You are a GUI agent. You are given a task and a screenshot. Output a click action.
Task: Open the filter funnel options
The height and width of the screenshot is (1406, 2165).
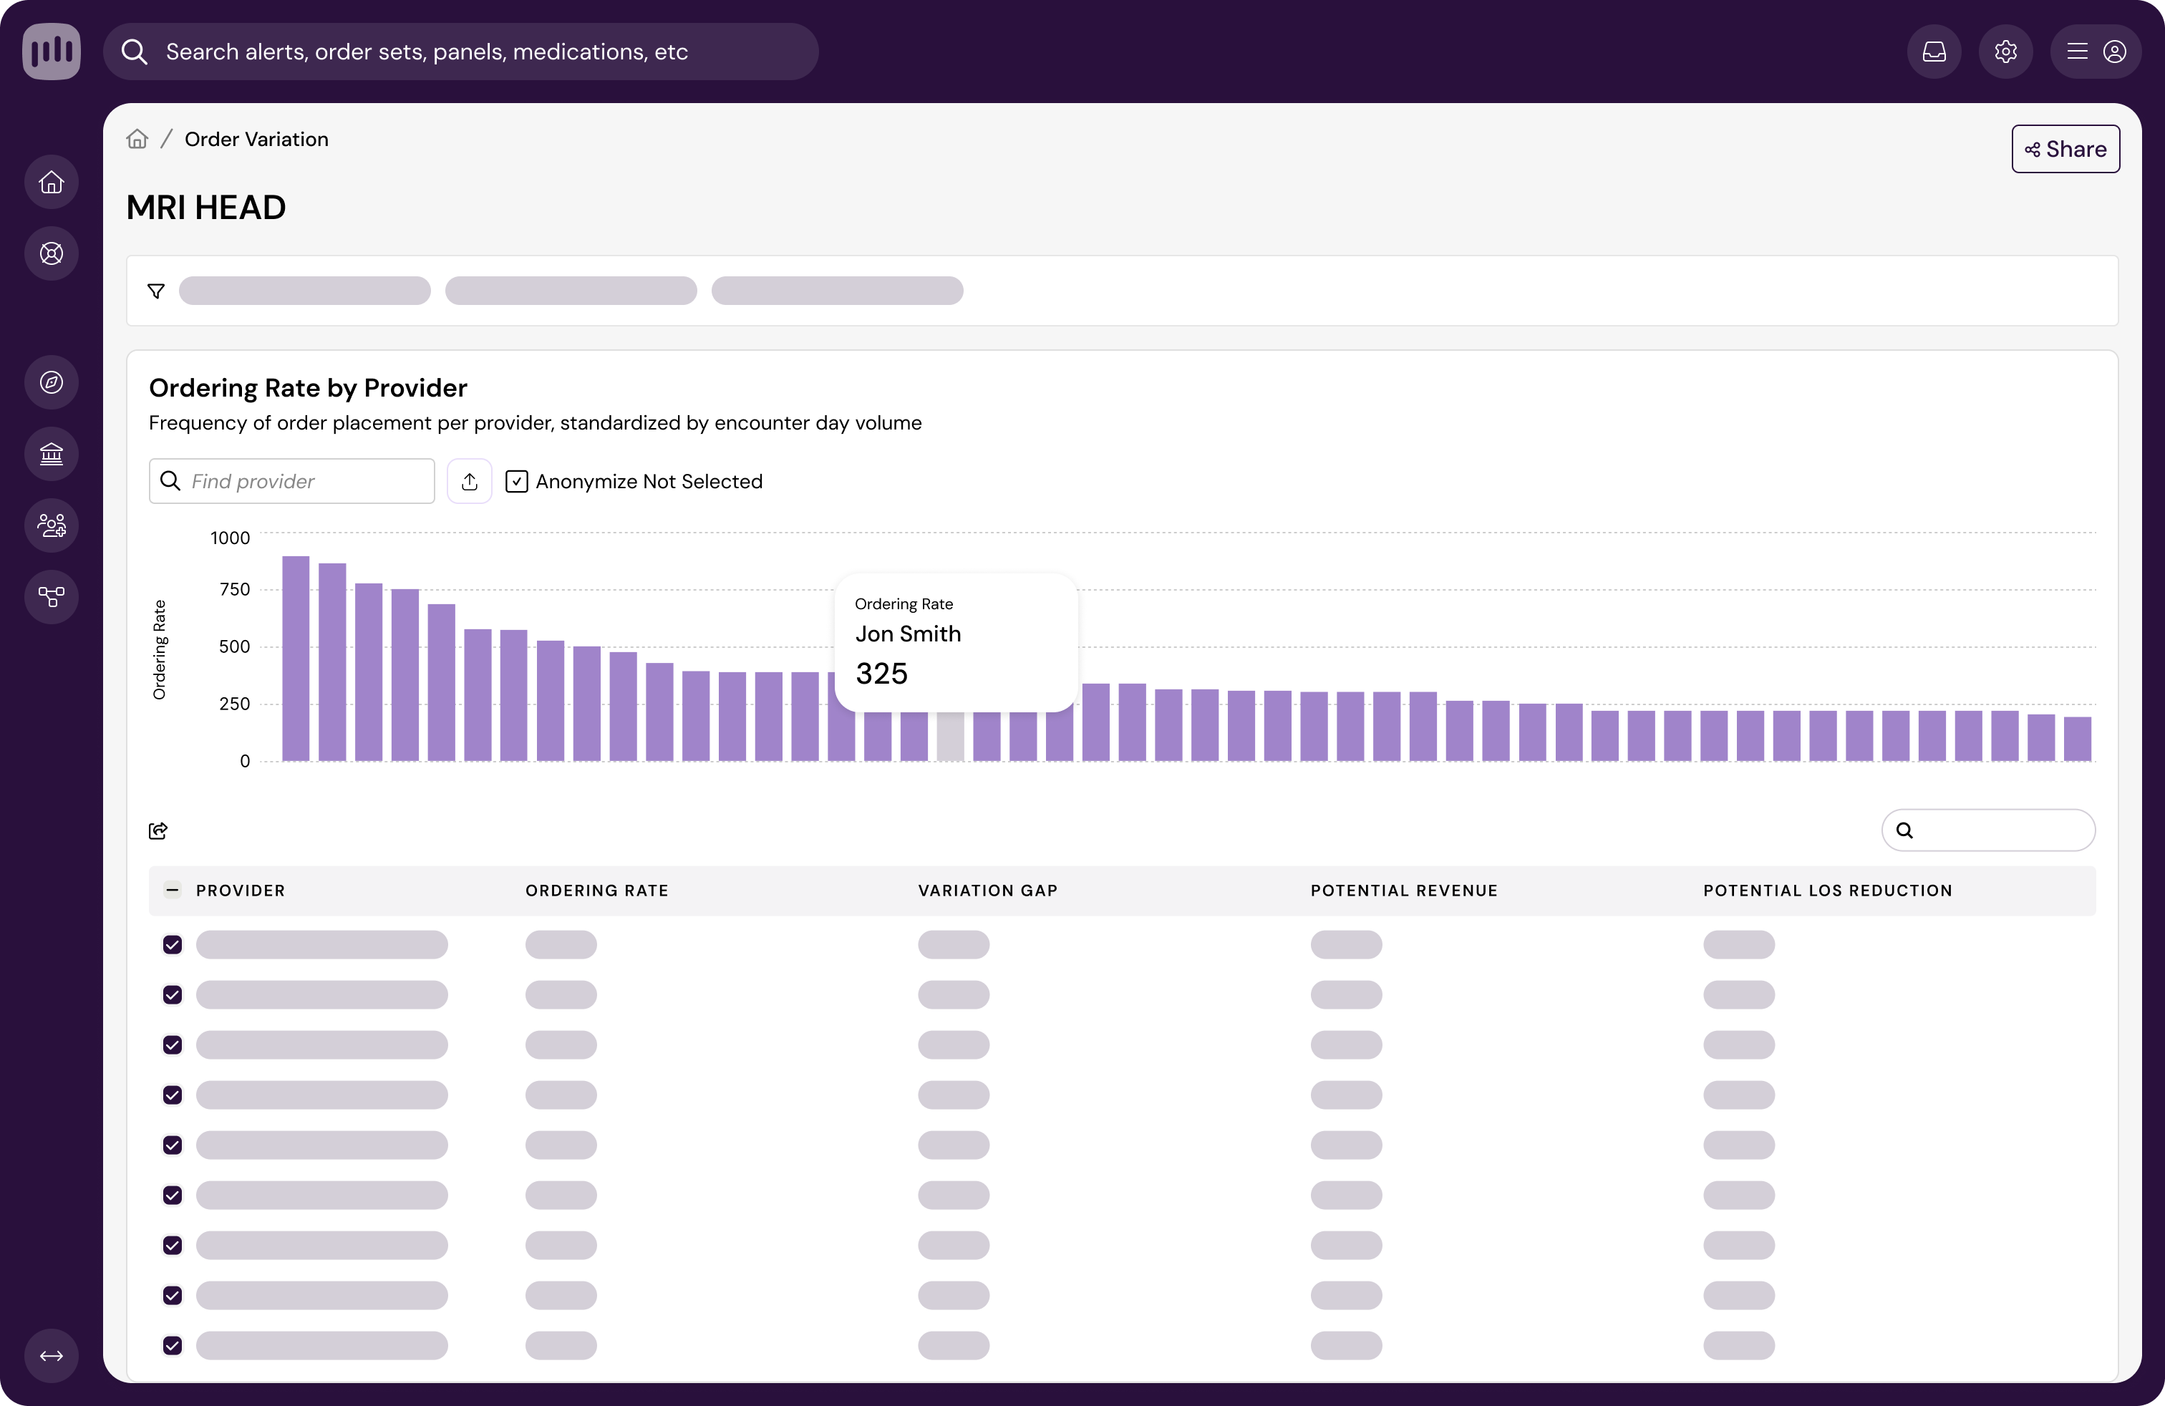coord(157,291)
